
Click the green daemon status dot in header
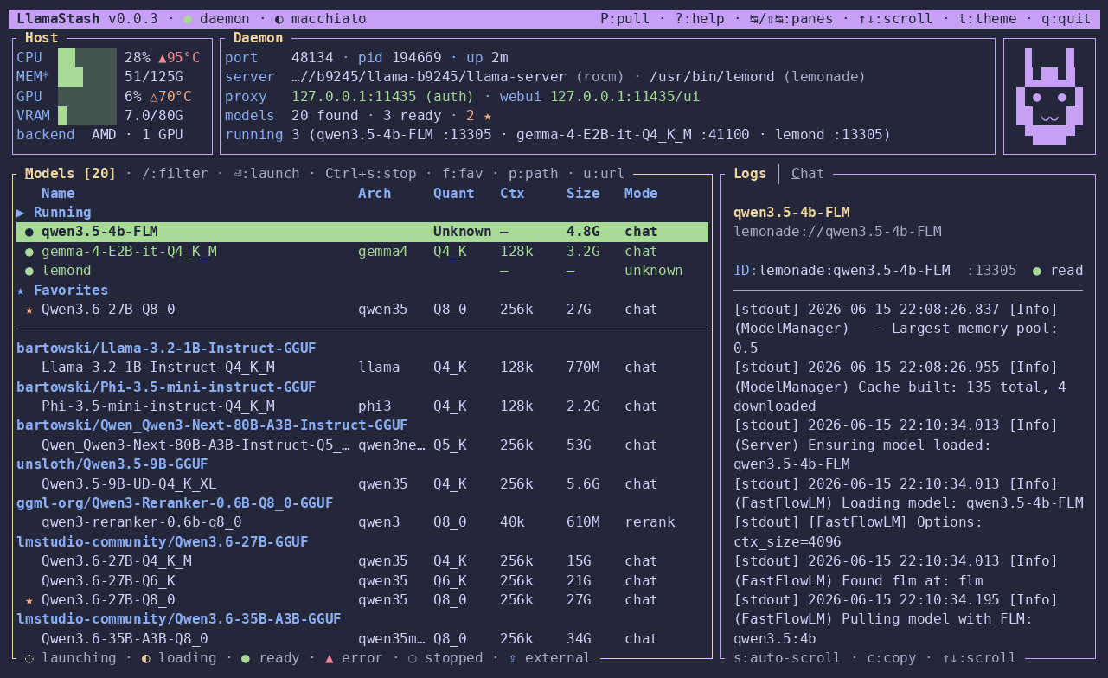(188, 18)
